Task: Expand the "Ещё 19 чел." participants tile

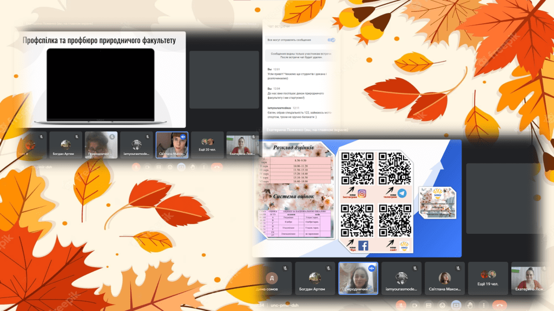Action: point(487,278)
